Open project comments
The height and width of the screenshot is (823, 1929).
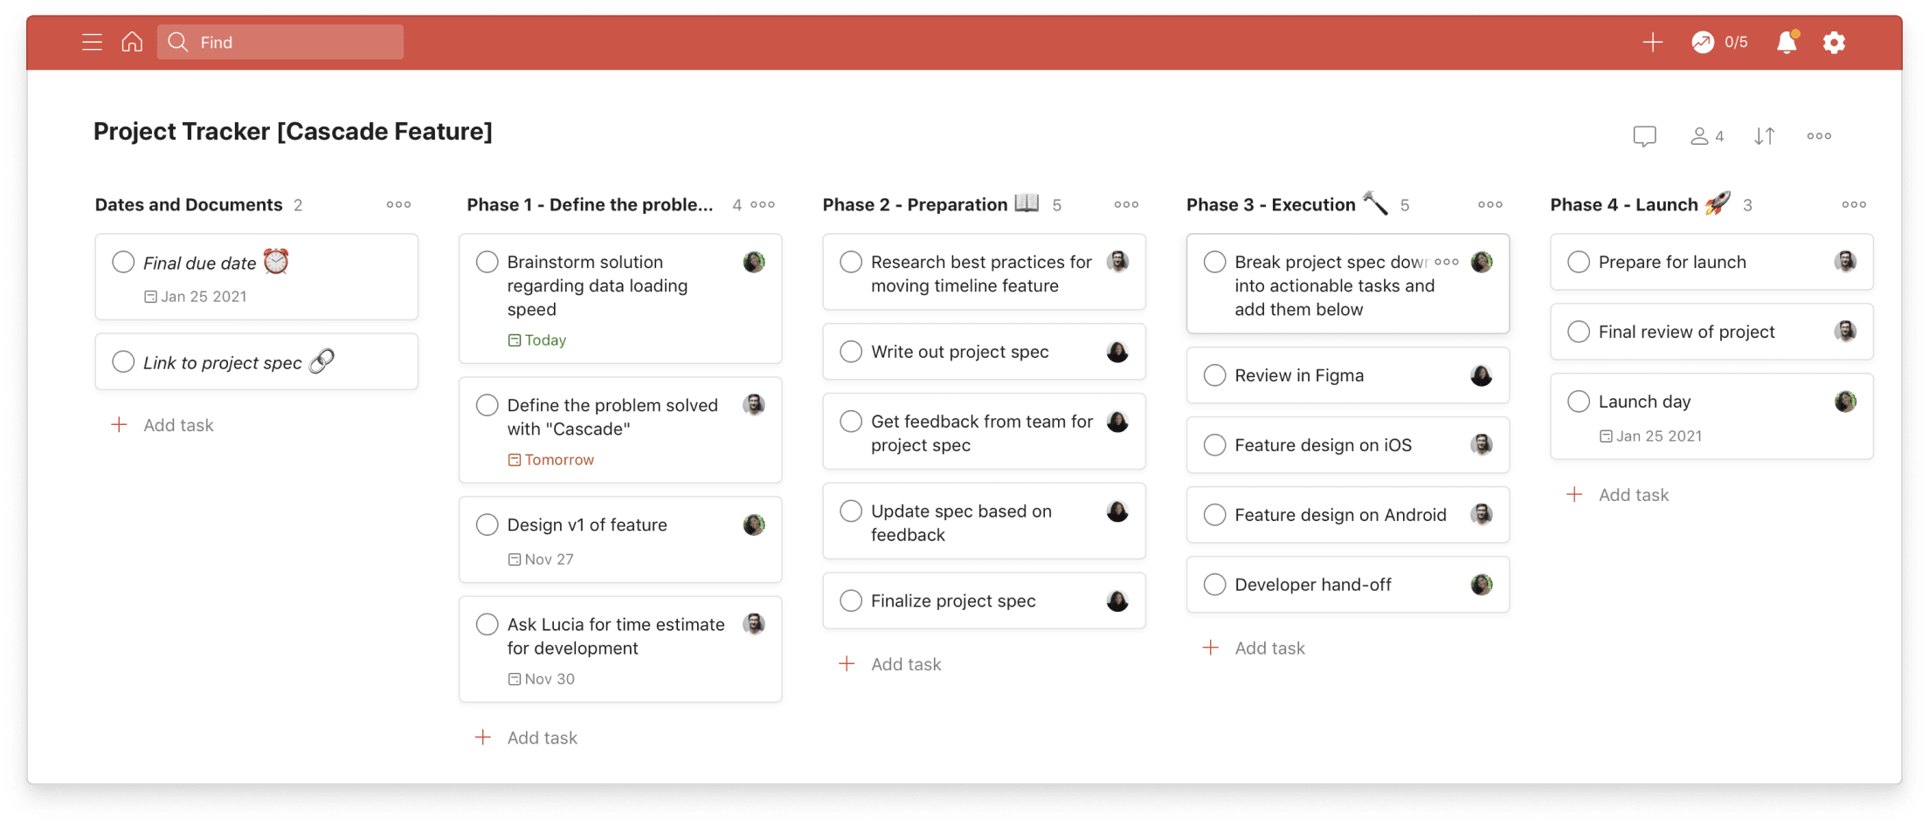[1644, 135]
